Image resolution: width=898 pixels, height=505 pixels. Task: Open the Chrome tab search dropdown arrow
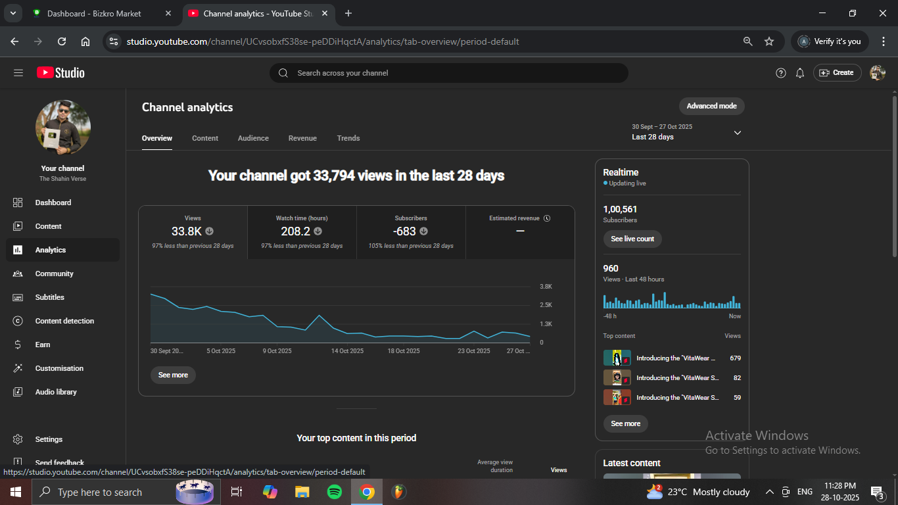tap(12, 13)
